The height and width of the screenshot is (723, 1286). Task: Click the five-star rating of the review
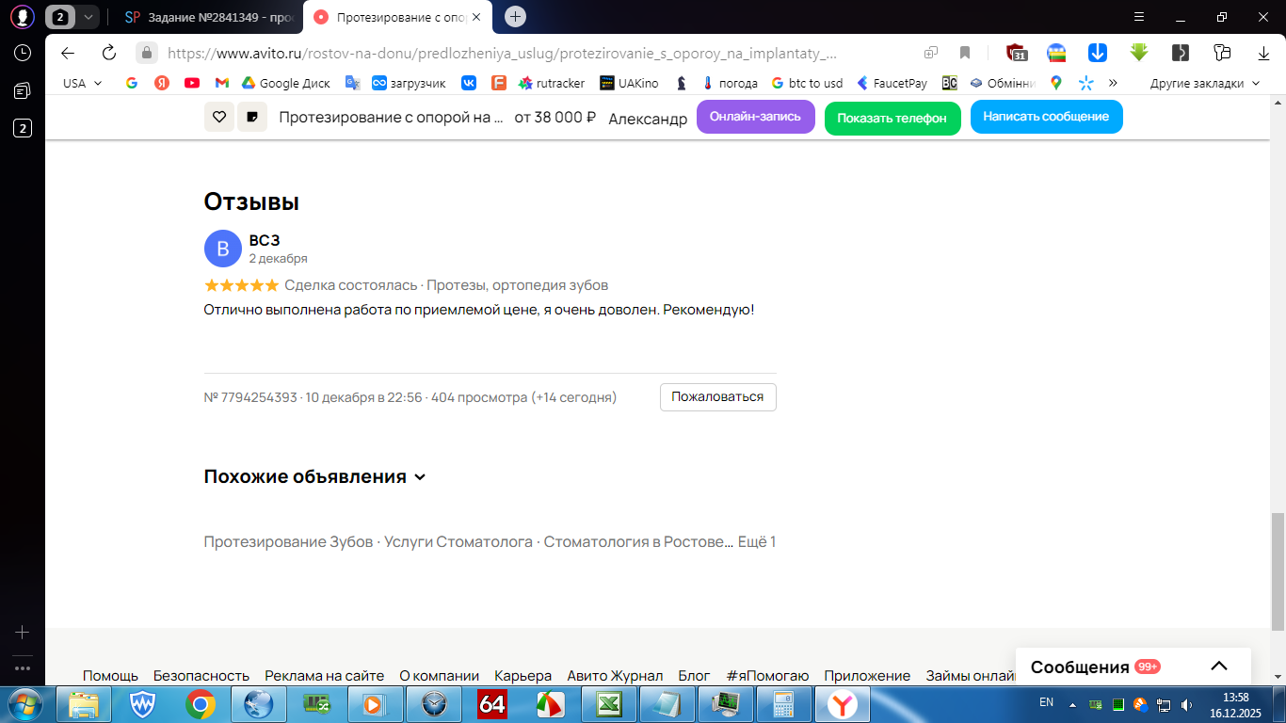pos(242,285)
